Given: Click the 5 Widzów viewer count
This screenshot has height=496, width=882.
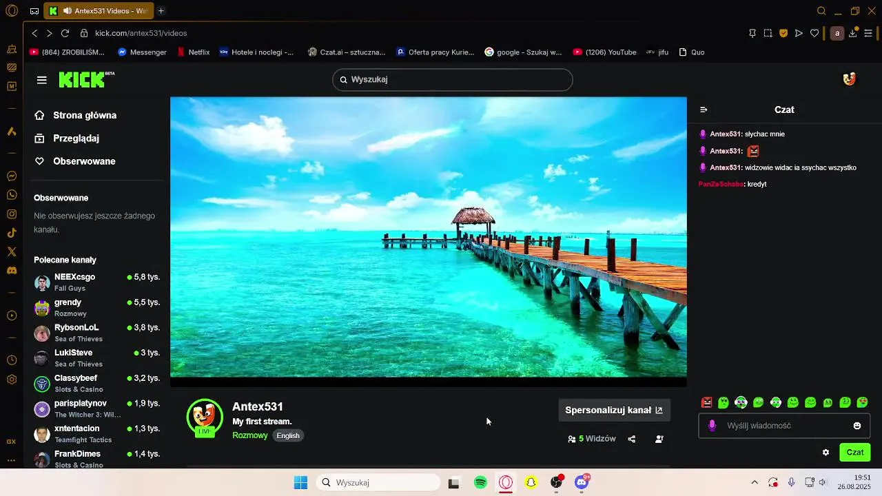Looking at the screenshot, I should pyautogui.click(x=592, y=439).
